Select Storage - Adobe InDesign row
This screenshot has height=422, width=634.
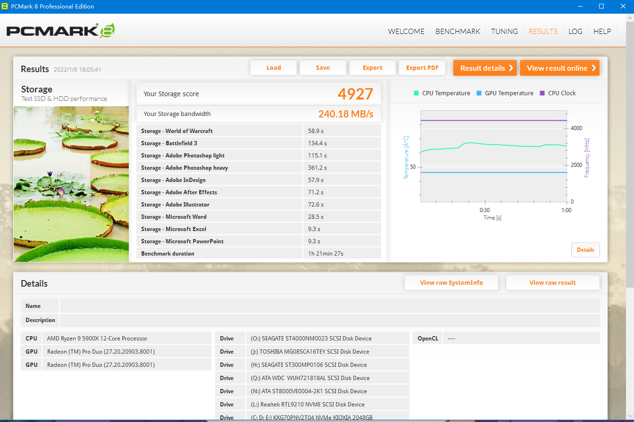(x=259, y=180)
